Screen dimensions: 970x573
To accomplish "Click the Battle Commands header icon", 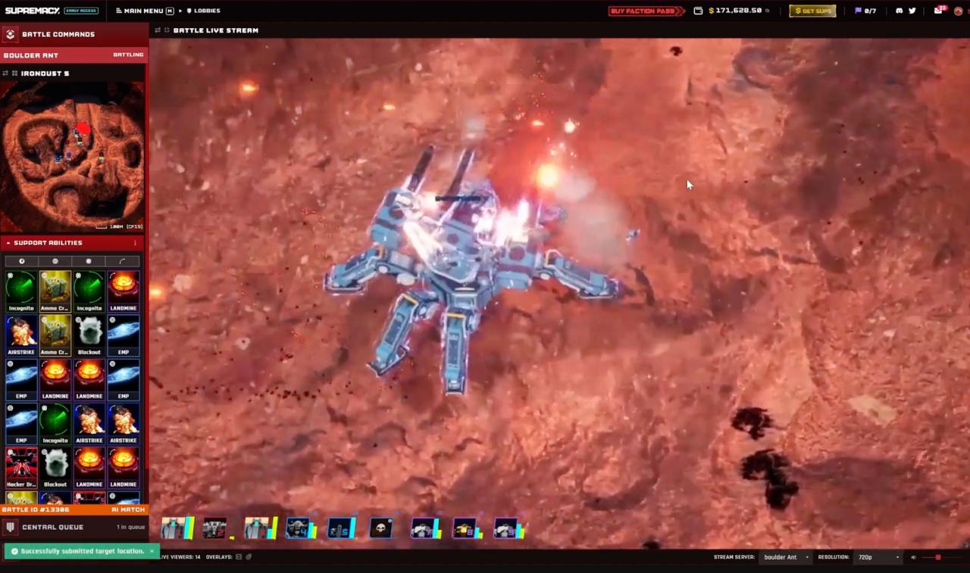I will [x=11, y=34].
